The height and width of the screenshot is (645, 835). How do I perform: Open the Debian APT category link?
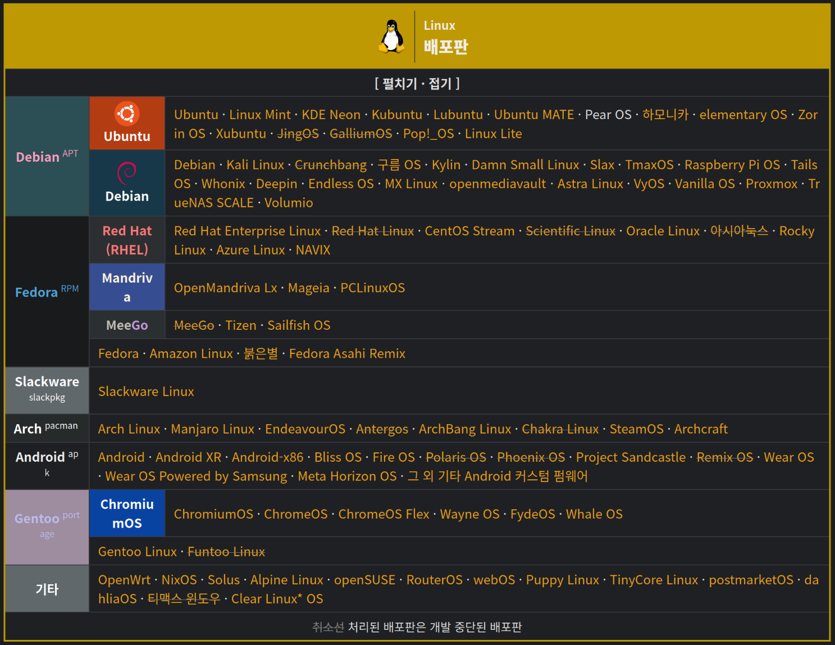click(x=47, y=156)
